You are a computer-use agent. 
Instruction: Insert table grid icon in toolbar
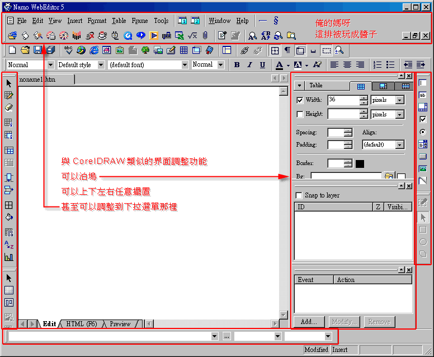[183, 50]
